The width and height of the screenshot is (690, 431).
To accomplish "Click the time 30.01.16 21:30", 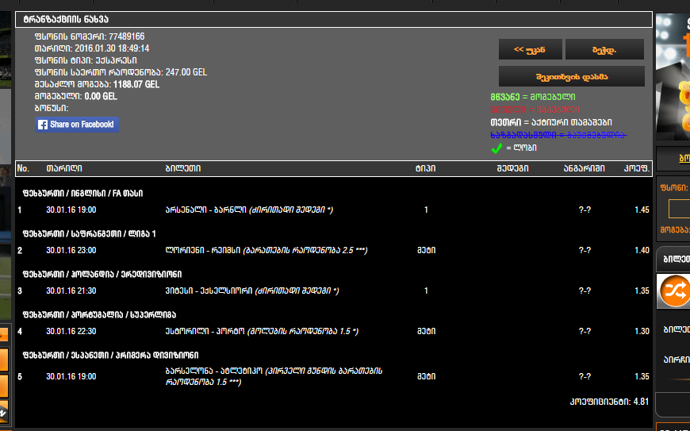I will coord(71,291).
